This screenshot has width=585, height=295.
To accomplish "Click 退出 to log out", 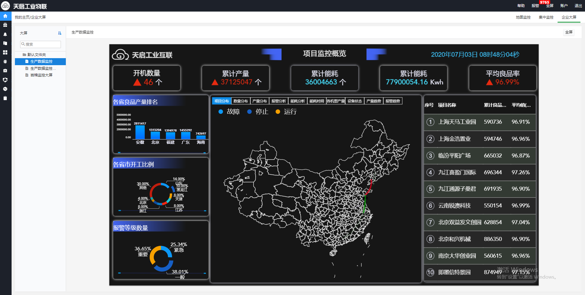I will tap(578, 6).
